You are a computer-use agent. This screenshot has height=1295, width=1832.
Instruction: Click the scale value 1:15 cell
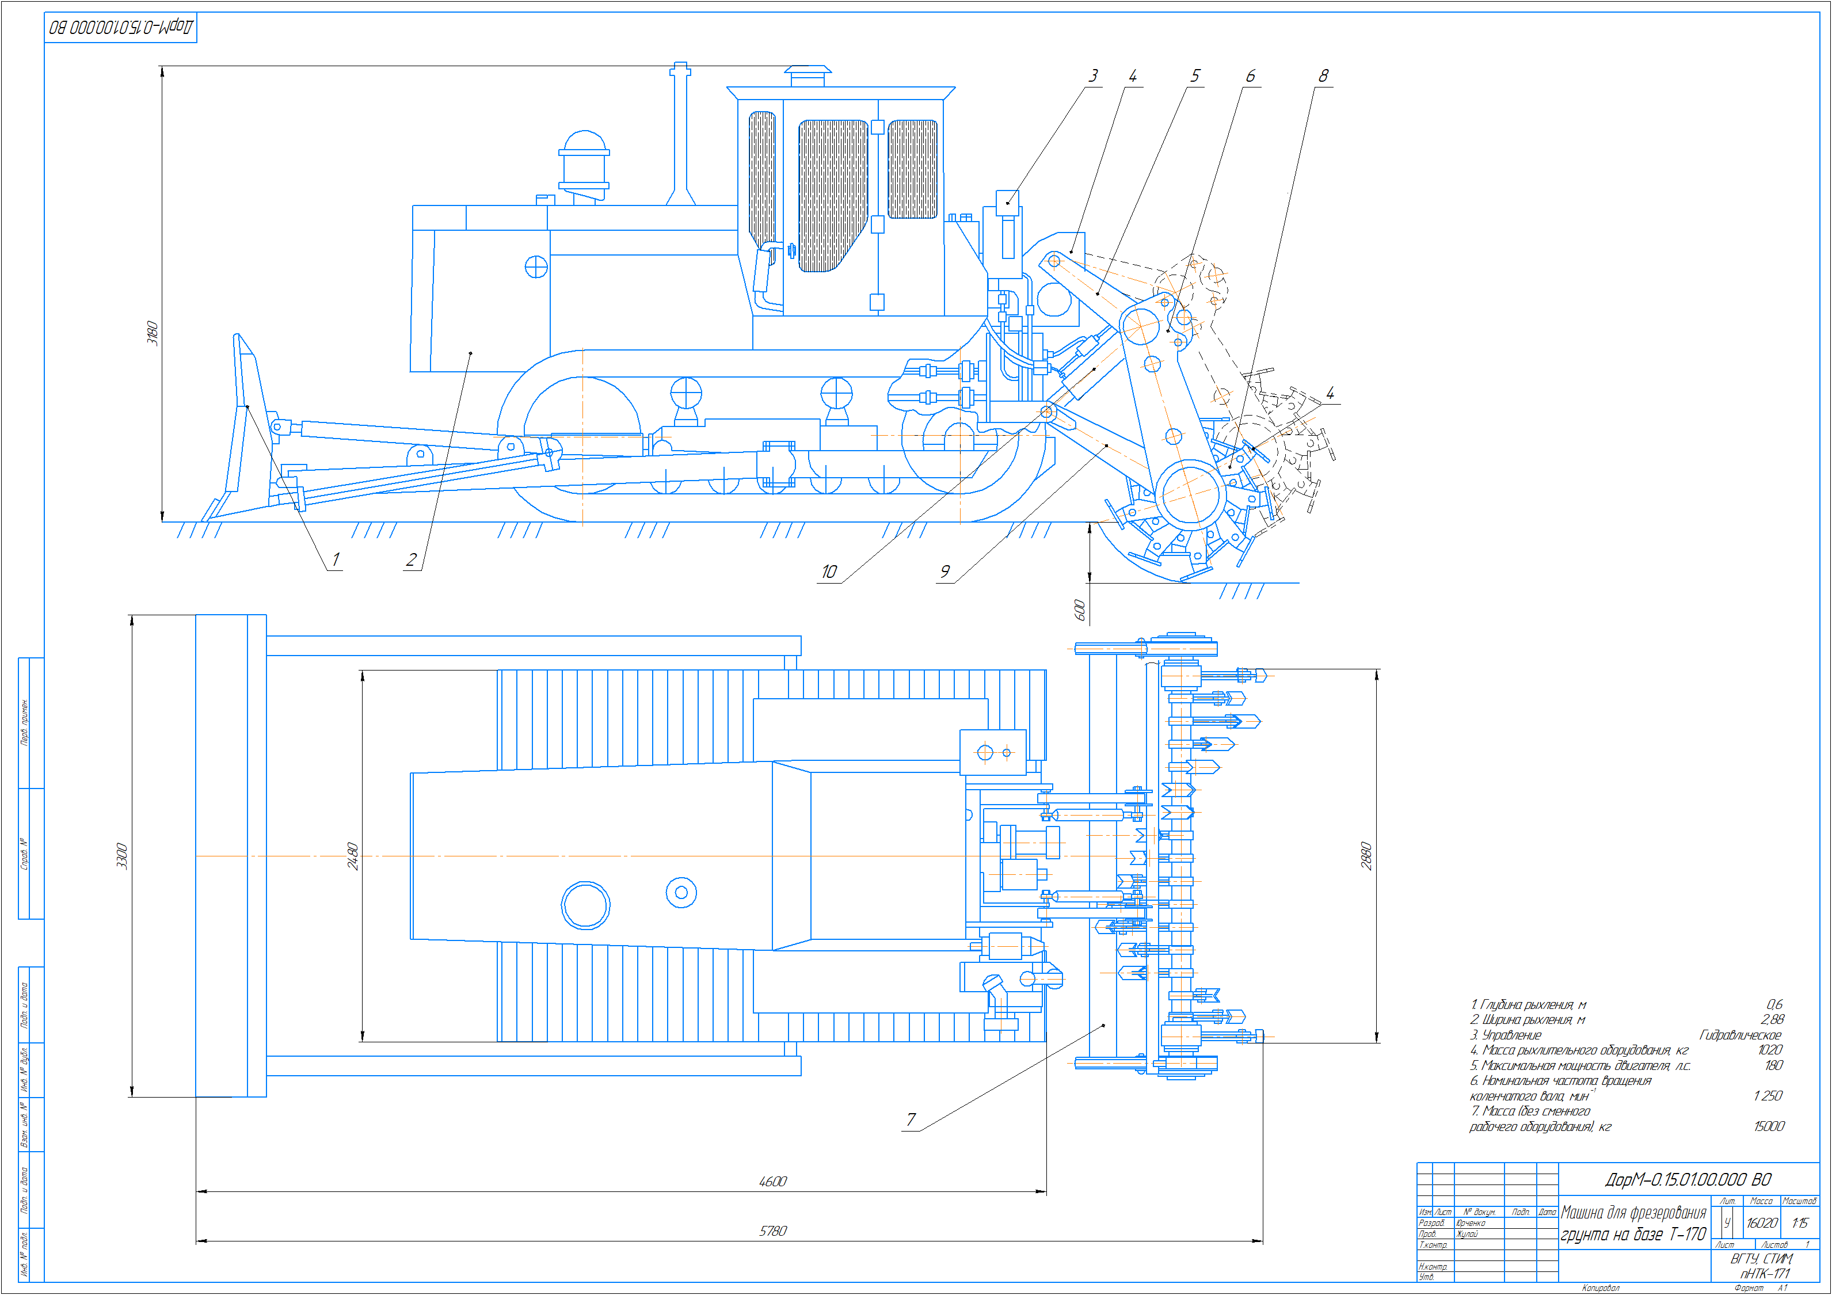pyautogui.click(x=1800, y=1222)
